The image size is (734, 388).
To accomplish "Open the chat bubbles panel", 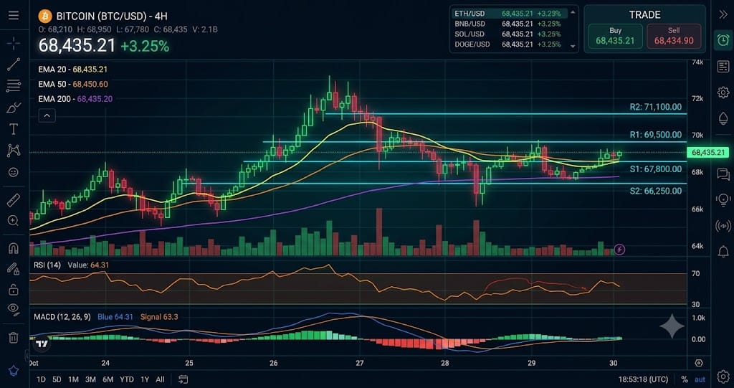I will pos(723,174).
